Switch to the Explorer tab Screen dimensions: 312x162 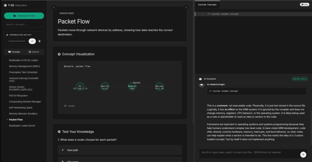[x=34, y=52]
